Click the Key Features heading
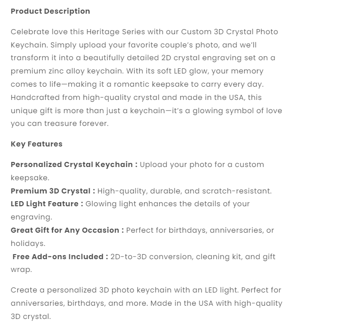347x329 pixels. (37, 144)
